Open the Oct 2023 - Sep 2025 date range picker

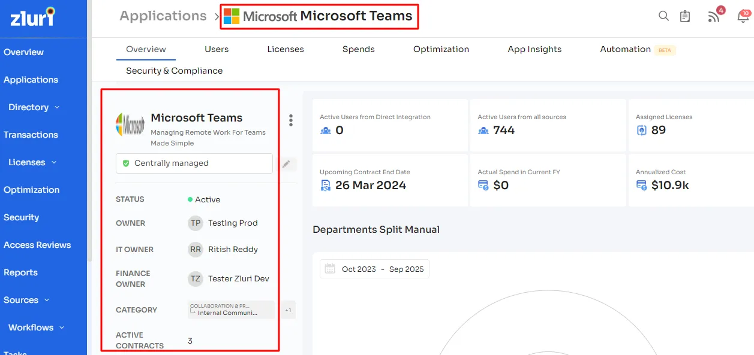tap(374, 269)
